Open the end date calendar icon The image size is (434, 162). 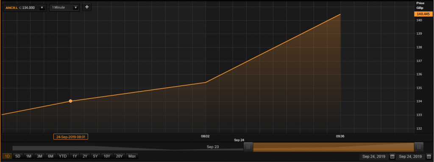click(x=429, y=156)
